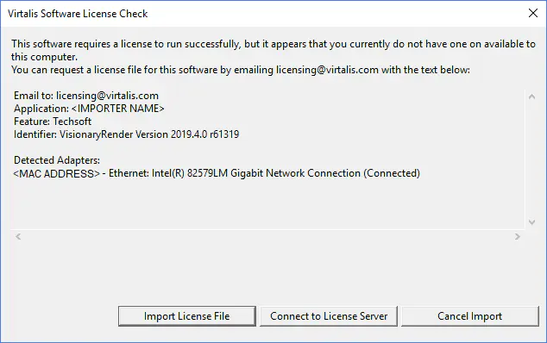Click the Import License File button

tap(187, 316)
